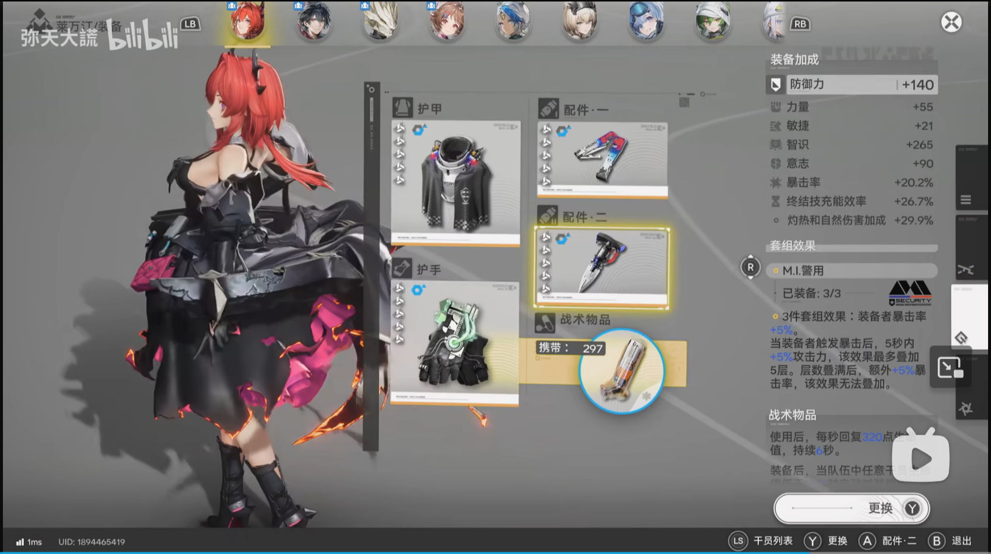Click the 套组效果 section heading
Screen dimensions: 991x554
click(x=793, y=246)
